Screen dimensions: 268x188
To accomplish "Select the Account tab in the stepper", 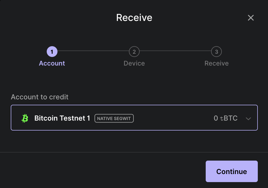I will coord(52,63).
